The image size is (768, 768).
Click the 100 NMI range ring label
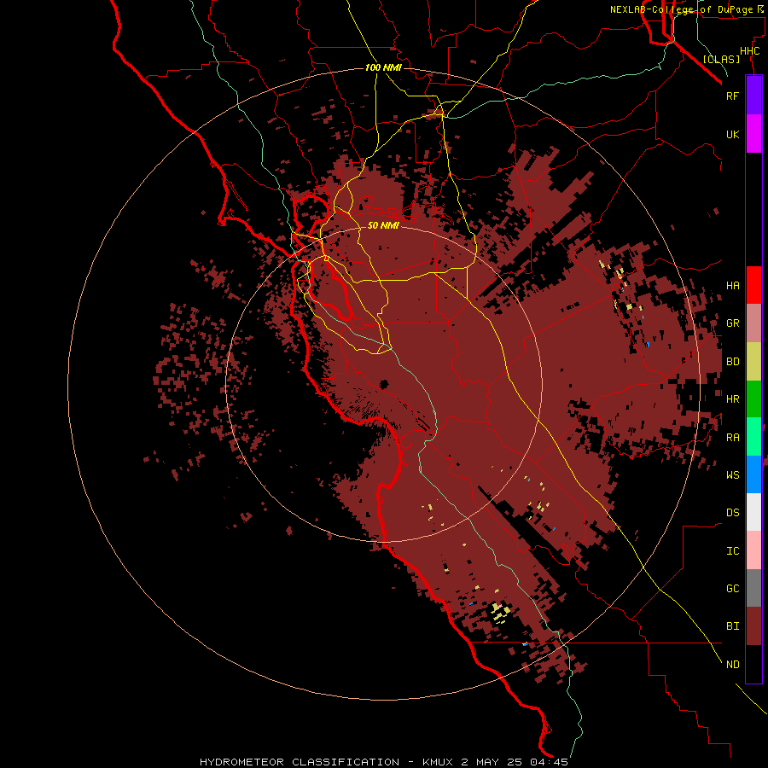(x=383, y=67)
